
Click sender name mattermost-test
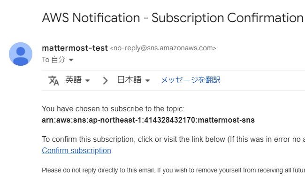(x=75, y=47)
